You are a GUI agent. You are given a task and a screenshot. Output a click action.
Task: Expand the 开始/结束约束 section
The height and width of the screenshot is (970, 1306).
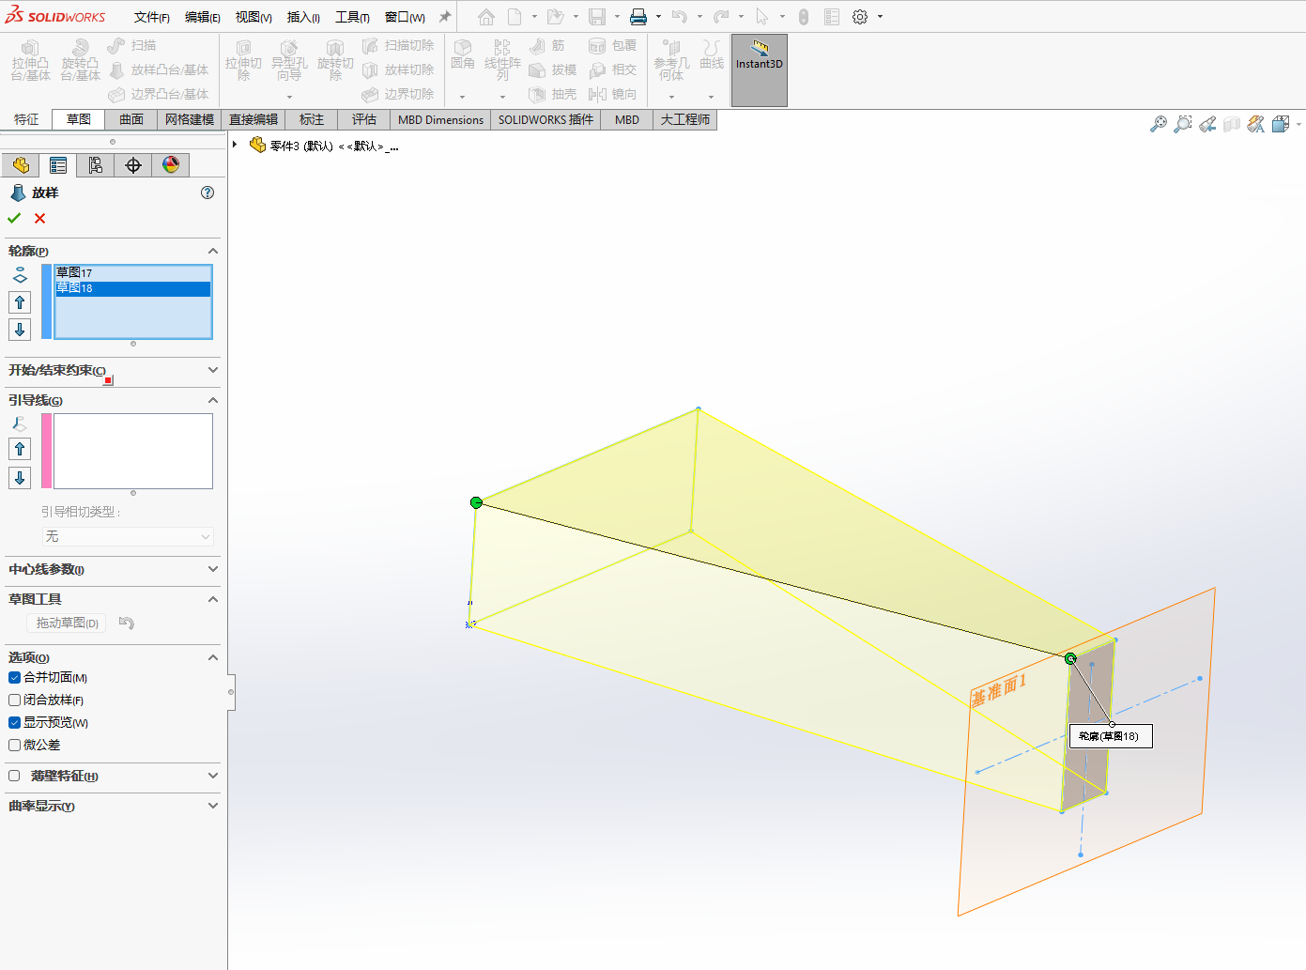(212, 370)
